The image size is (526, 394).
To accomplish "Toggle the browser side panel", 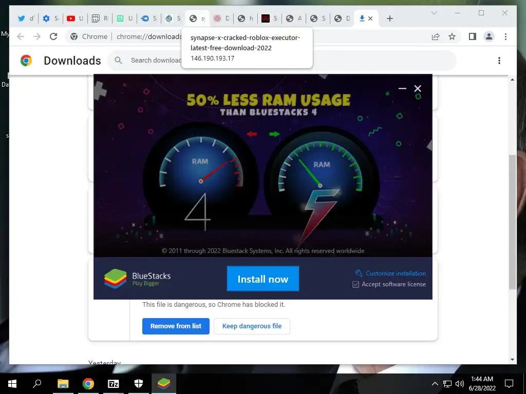I will point(473,36).
